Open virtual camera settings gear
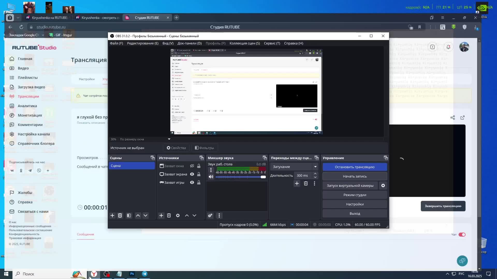The image size is (497, 279). coord(383,185)
